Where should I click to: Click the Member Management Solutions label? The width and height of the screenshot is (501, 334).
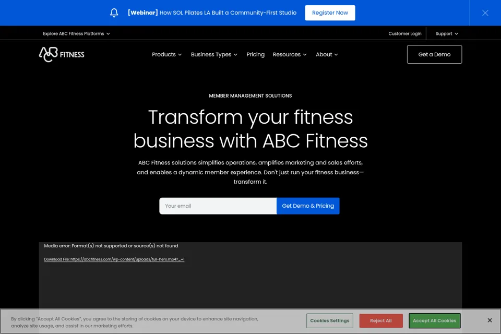click(250, 96)
